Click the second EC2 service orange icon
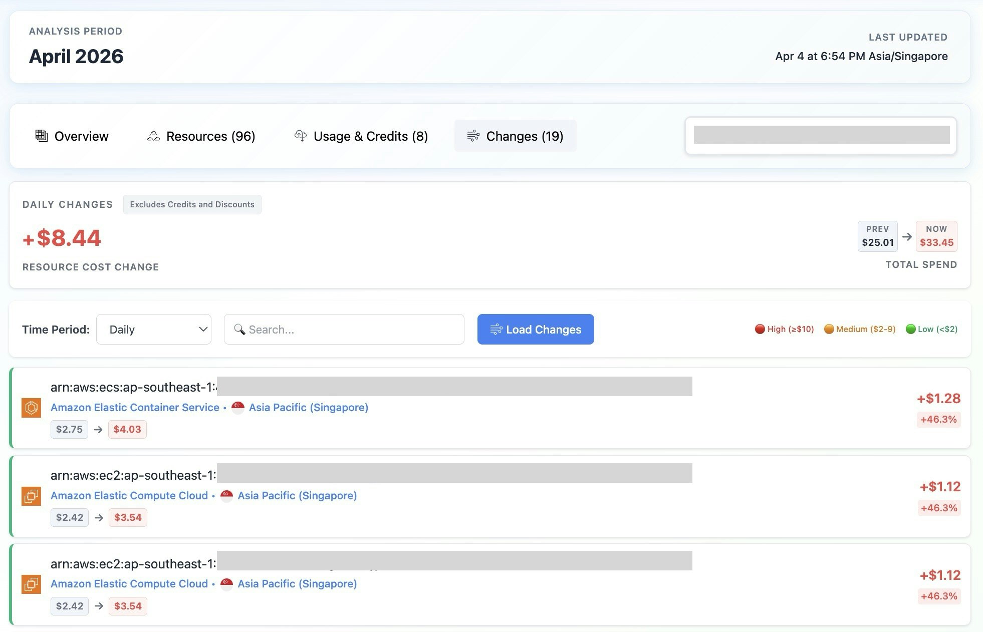Screen dimensions: 983x632 point(31,584)
